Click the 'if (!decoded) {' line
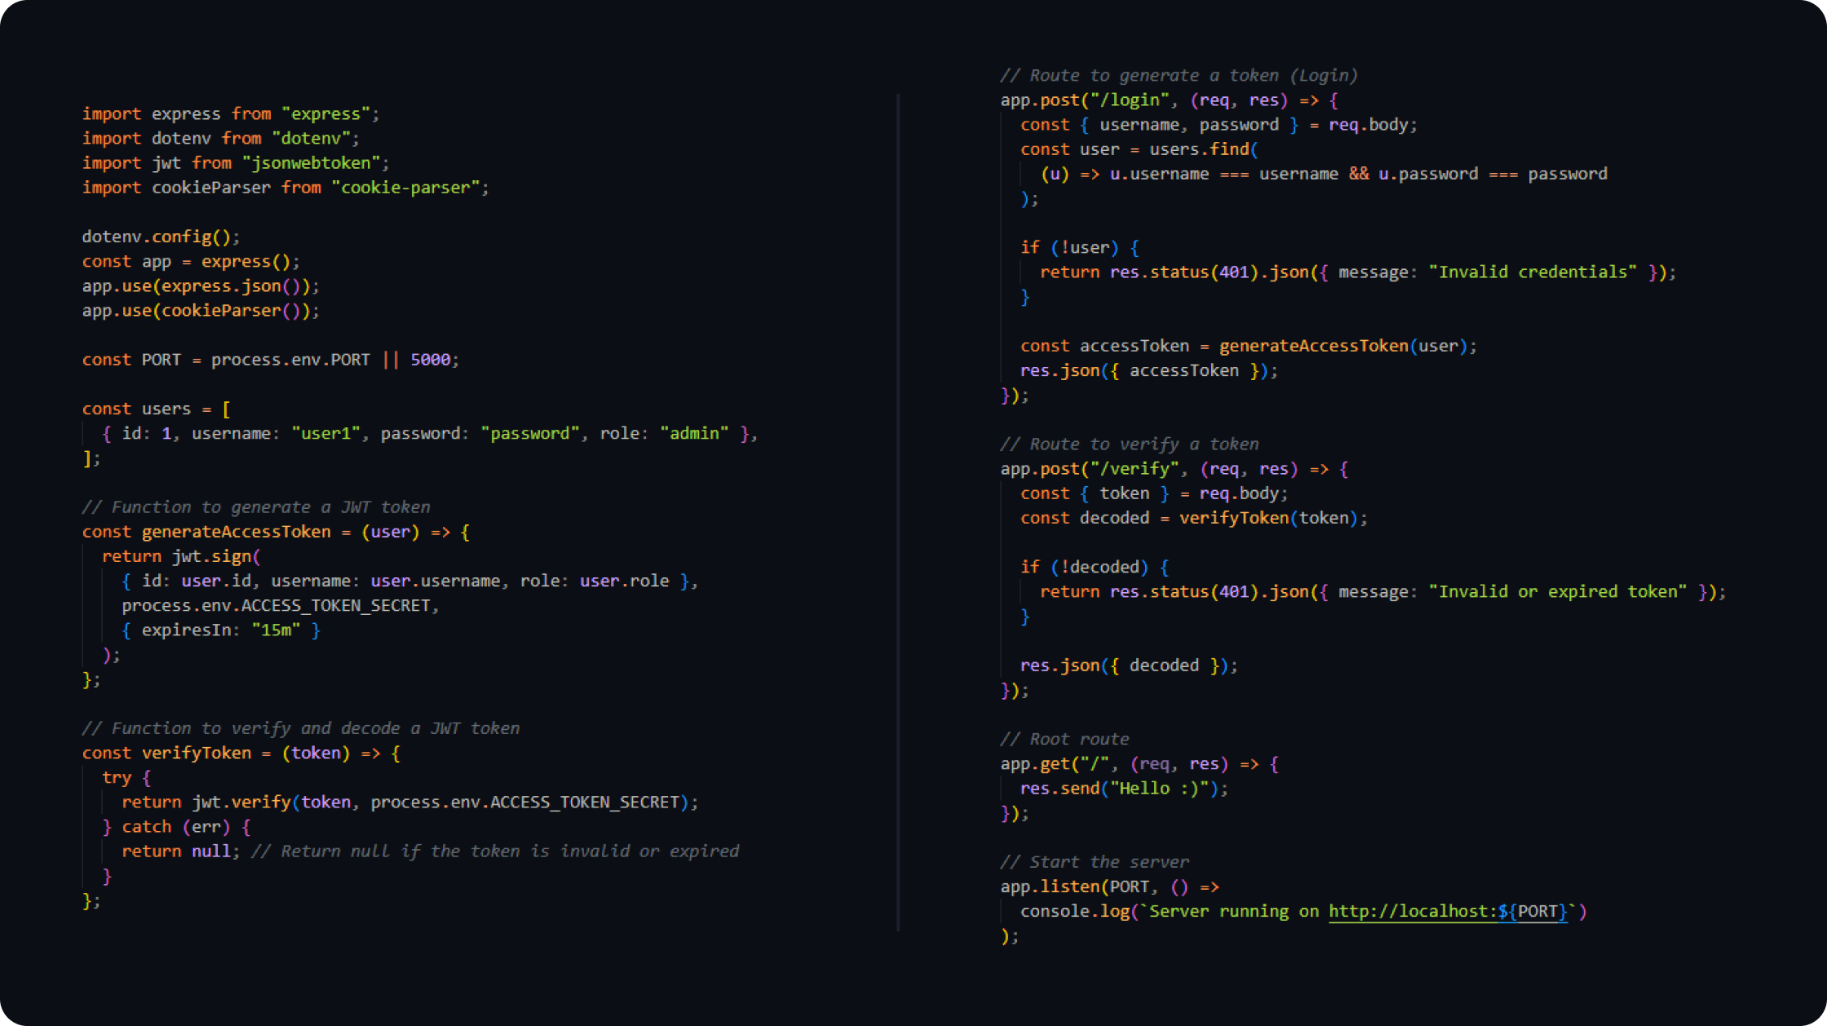 (x=1095, y=566)
